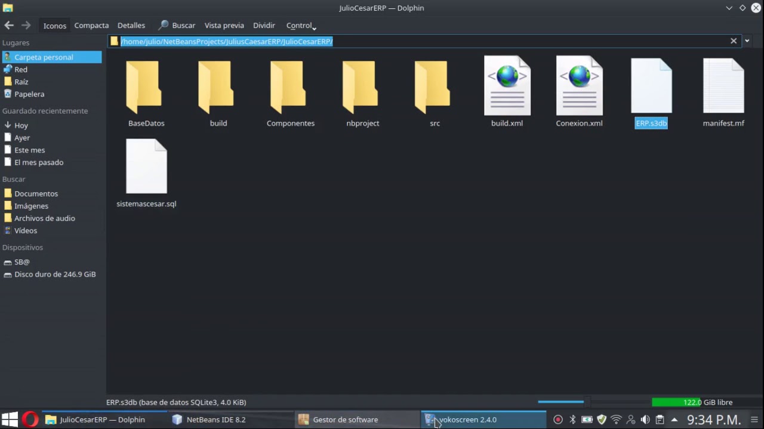Click the Bluetooth tray icon
Screen dimensions: 764x429
[x=572, y=419]
